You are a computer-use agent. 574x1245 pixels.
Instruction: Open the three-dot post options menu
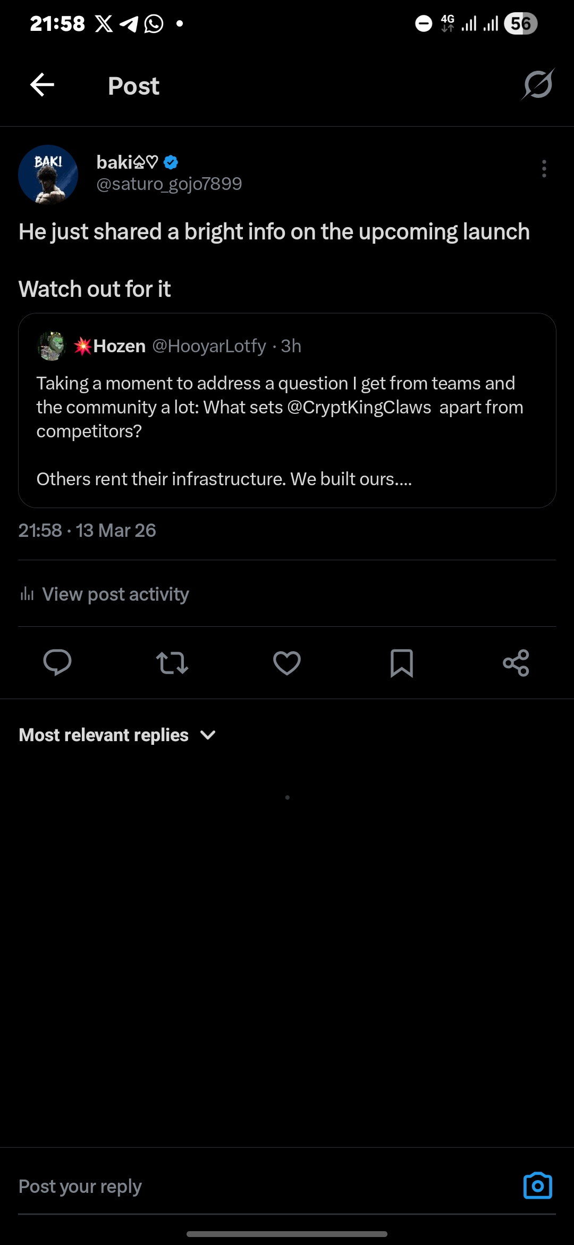coord(544,169)
